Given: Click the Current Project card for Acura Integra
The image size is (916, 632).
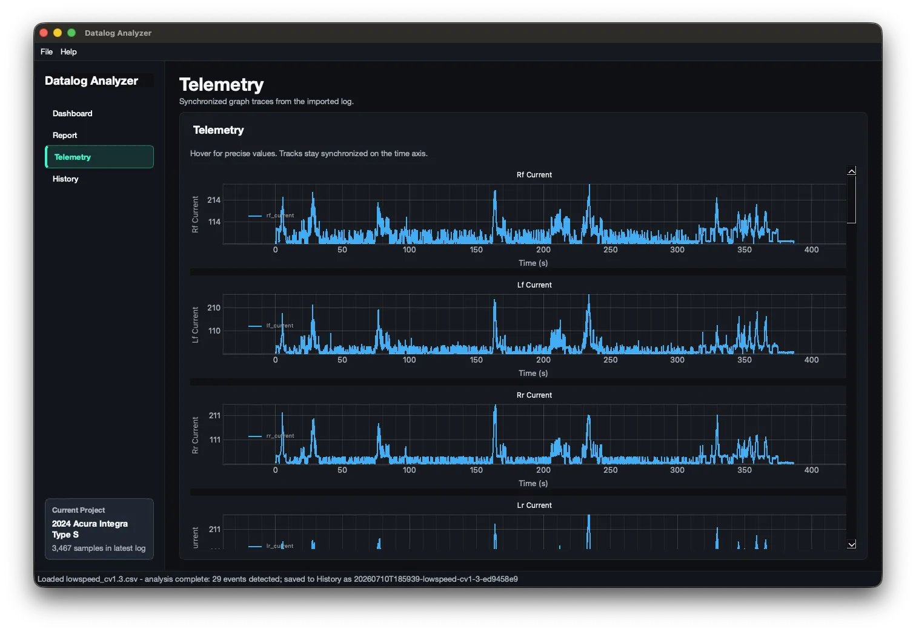Looking at the screenshot, I should pos(99,529).
